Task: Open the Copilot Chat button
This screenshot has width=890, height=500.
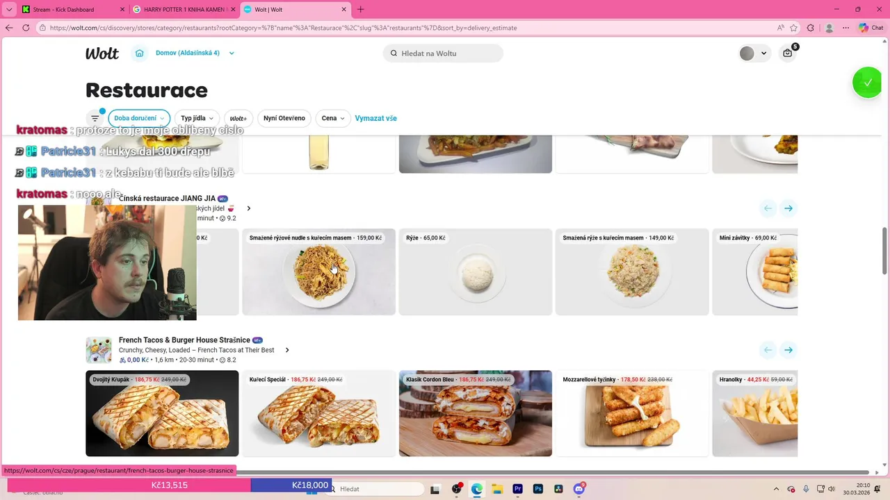Action: tap(872, 28)
